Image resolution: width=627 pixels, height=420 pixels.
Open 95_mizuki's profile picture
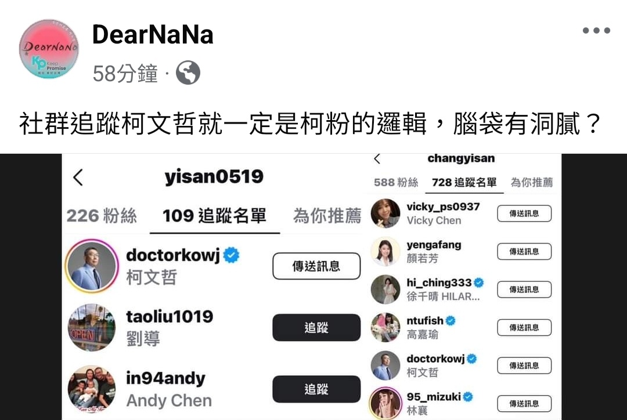click(x=385, y=403)
